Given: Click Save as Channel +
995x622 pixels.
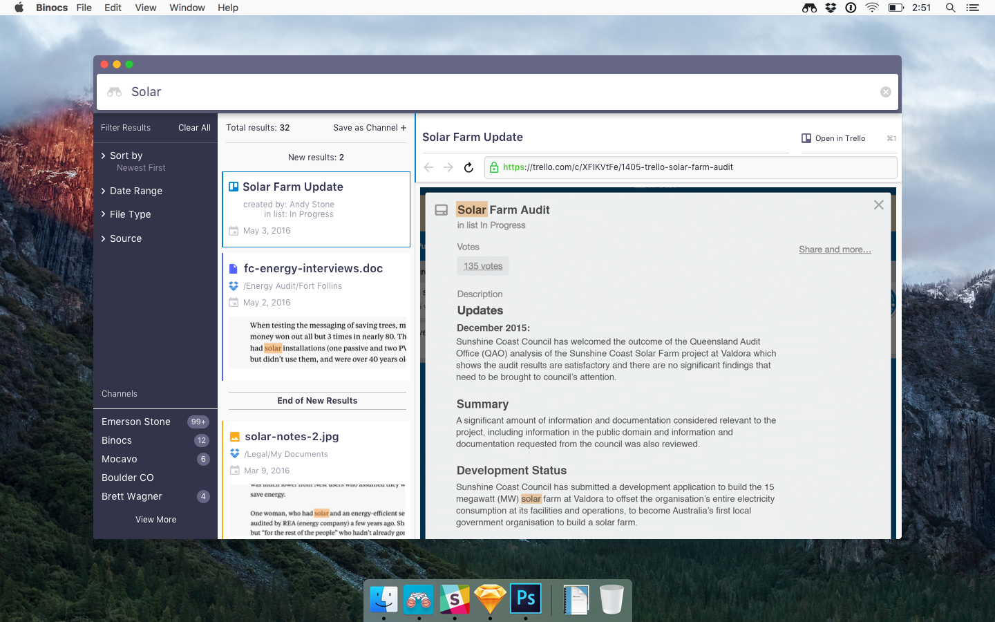Looking at the screenshot, I should (370, 128).
